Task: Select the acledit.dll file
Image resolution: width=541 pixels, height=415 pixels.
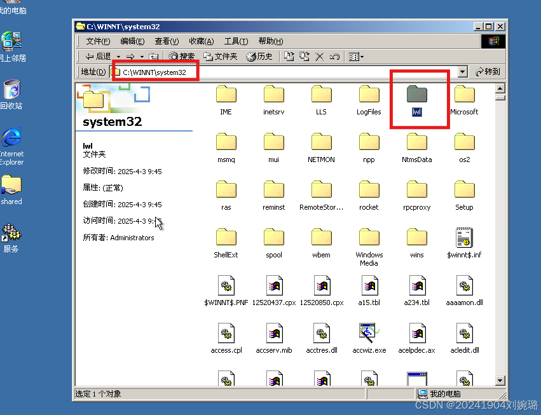Action: click(x=465, y=338)
